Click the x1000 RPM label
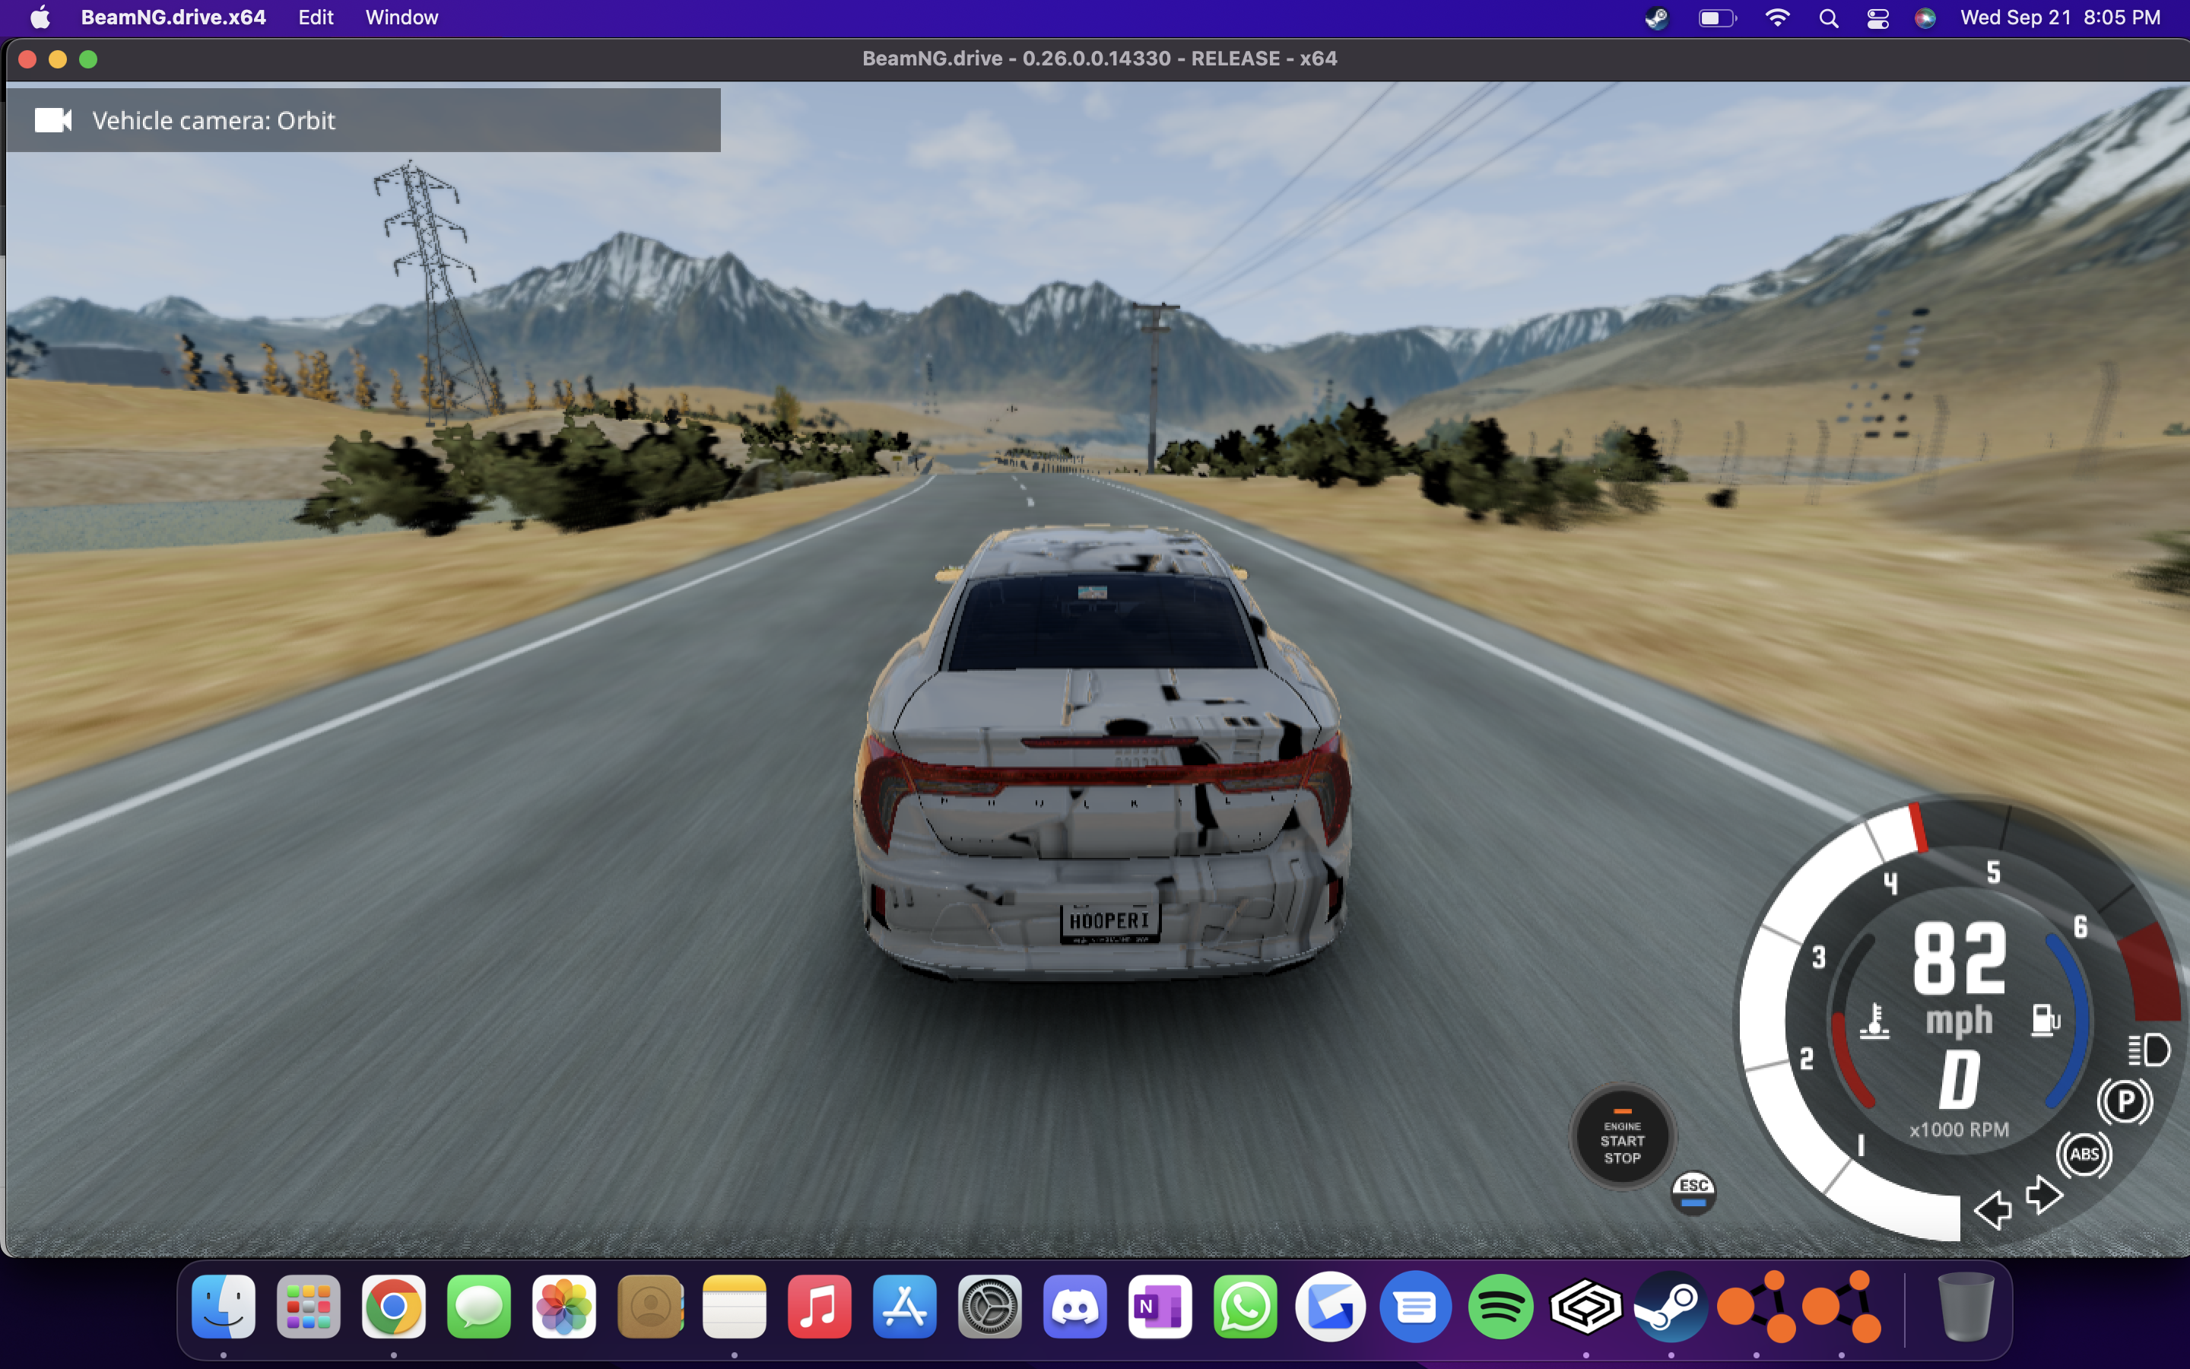The width and height of the screenshot is (2190, 1369). (1960, 1130)
